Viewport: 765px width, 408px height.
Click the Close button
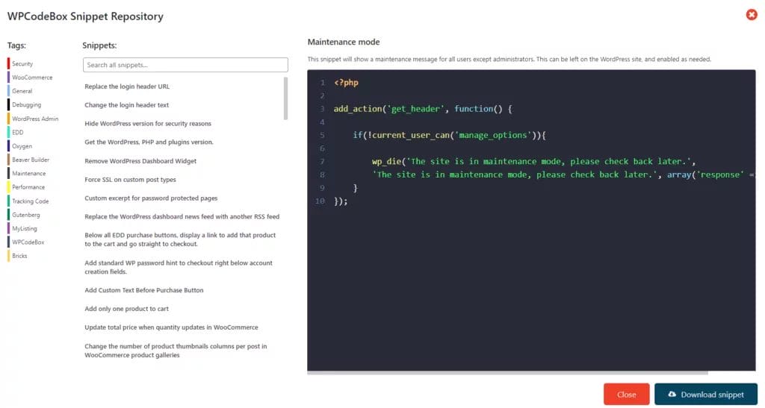click(x=627, y=395)
